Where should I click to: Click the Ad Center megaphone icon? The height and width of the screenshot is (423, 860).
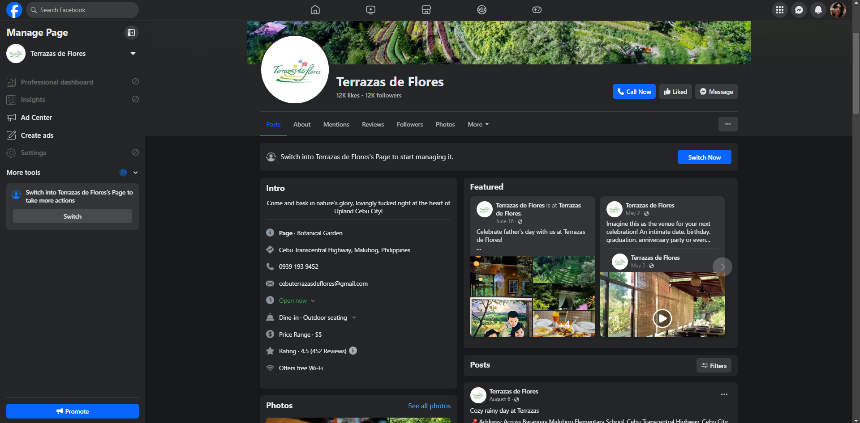pyautogui.click(x=11, y=118)
